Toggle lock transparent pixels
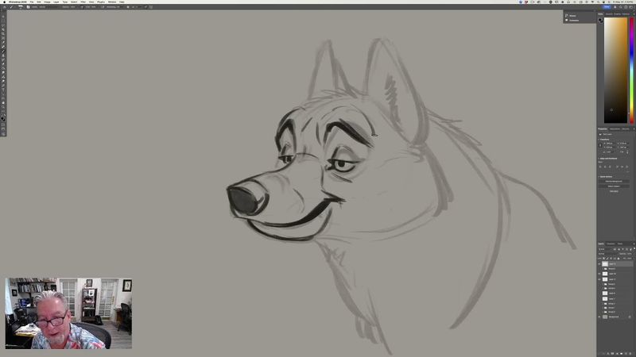This screenshot has width=636, height=357. [x=604, y=259]
